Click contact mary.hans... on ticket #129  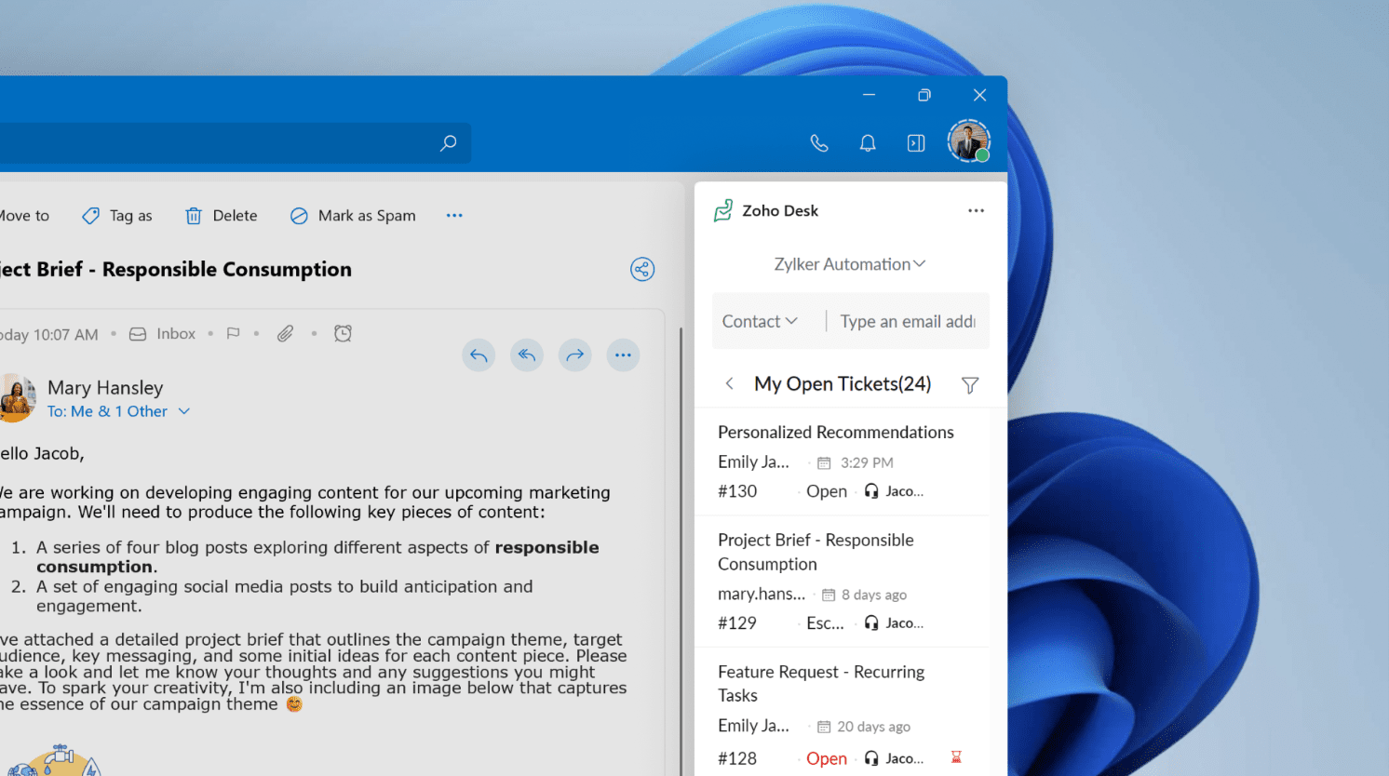[762, 594]
